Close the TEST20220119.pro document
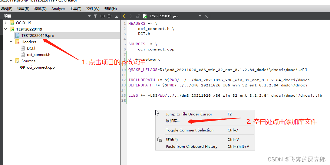This screenshot has width=330, height=165. (206, 16)
